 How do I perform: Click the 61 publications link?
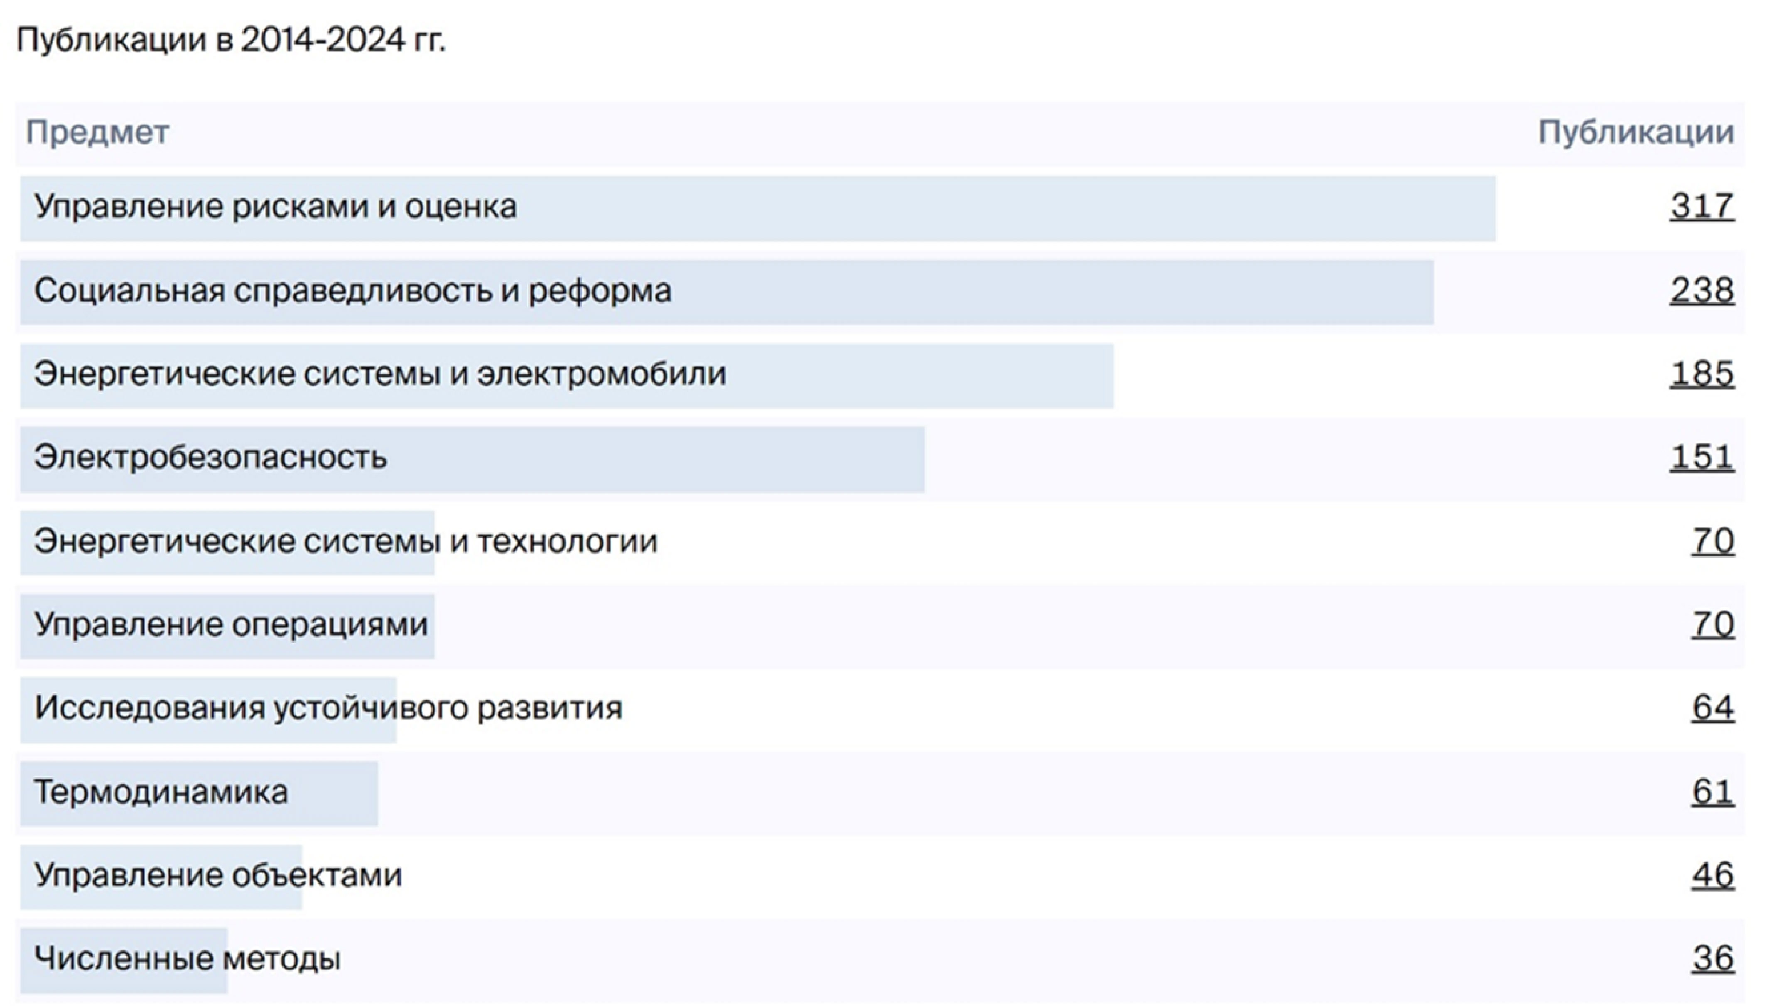pos(1713,792)
